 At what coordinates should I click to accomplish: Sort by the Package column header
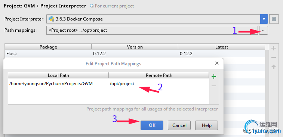tap(48, 47)
